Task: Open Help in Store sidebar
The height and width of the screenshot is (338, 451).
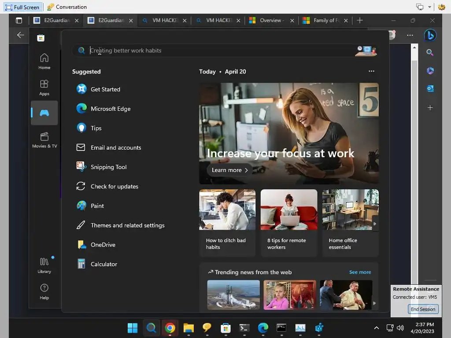Action: 44,292
